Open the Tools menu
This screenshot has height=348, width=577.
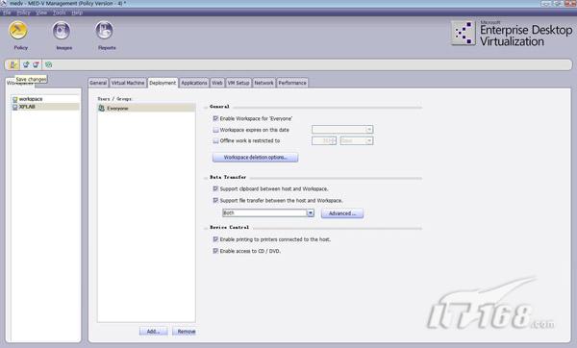(60, 12)
